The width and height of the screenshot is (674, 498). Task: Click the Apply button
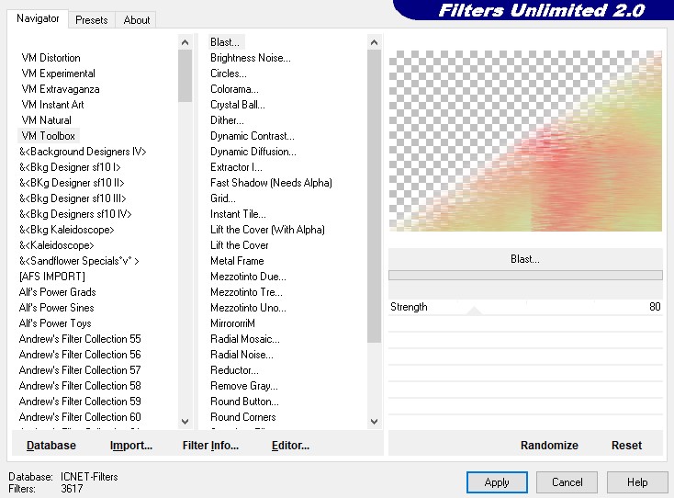[x=497, y=481]
